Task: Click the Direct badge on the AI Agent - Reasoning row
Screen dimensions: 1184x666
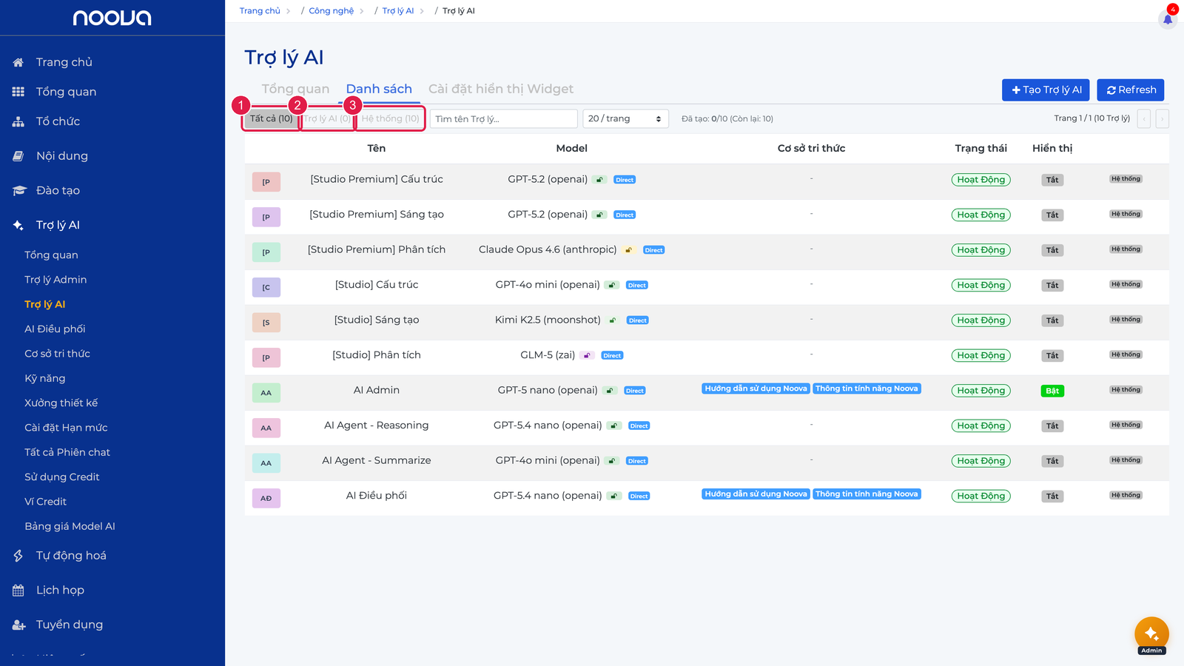Action: 639,426
